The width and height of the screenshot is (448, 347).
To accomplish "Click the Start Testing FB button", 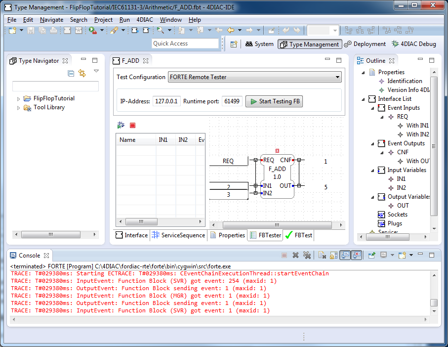I will 274,101.
